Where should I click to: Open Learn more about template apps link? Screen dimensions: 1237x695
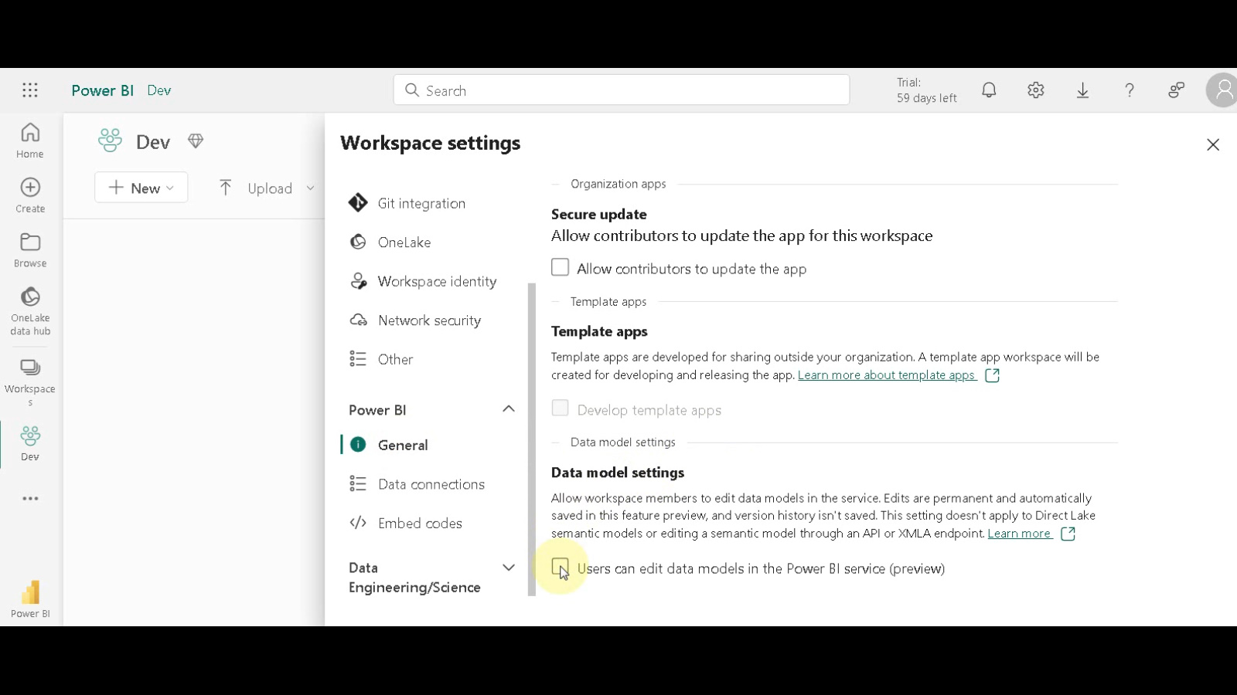[x=888, y=375]
